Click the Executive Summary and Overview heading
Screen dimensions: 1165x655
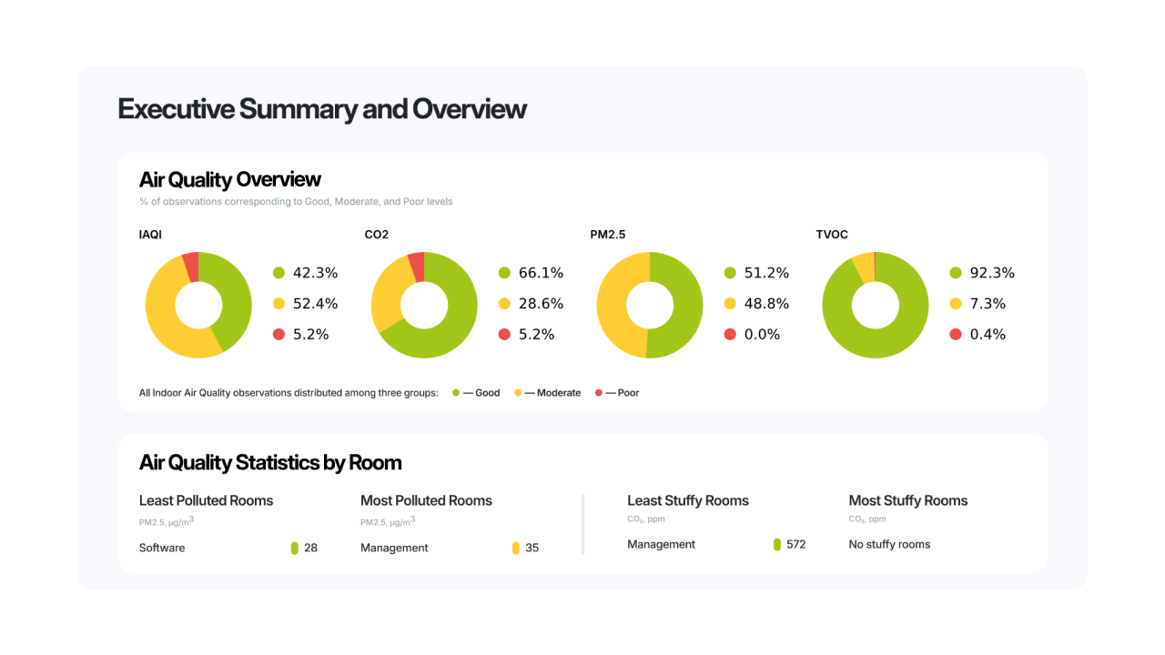pyautogui.click(x=322, y=109)
